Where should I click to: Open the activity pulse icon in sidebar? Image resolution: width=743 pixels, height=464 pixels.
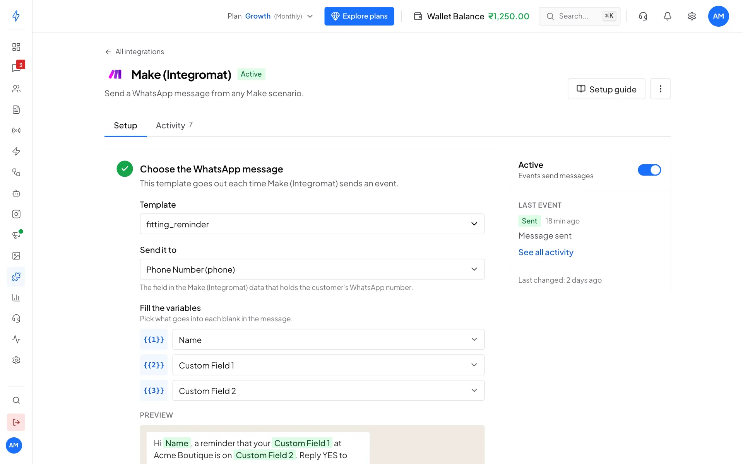[16, 339]
